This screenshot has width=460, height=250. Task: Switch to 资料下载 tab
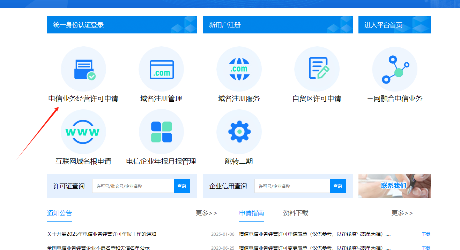coord(296,213)
